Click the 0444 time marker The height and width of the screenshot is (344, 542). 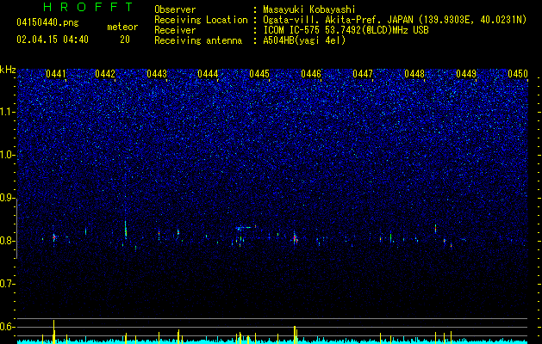[208, 74]
